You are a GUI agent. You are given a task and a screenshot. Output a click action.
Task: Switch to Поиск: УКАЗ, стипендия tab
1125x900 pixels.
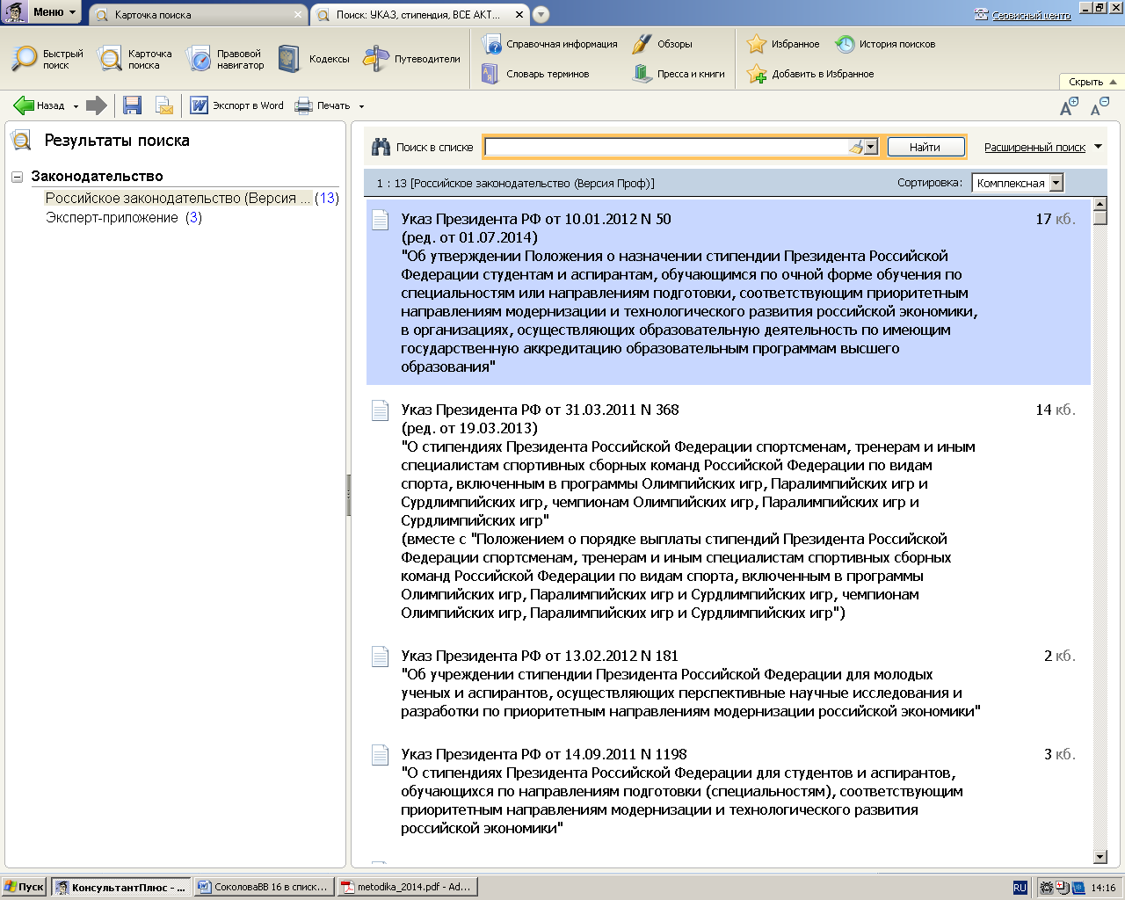(418, 15)
